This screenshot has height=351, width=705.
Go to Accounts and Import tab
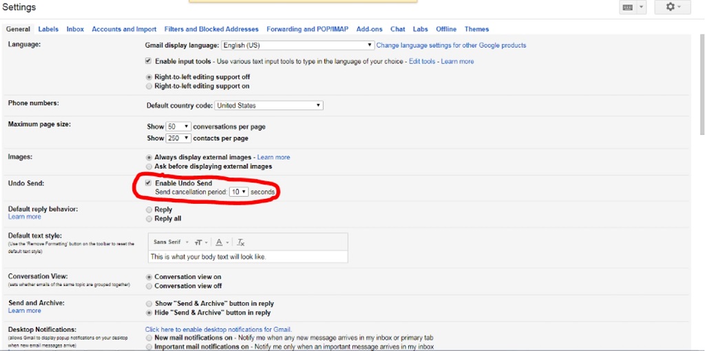(x=124, y=29)
